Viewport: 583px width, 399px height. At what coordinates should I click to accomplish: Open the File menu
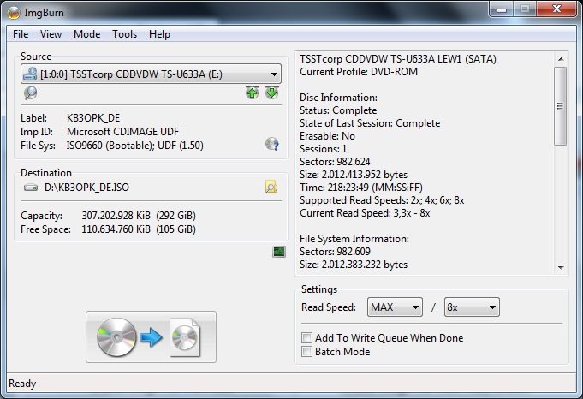(x=21, y=34)
